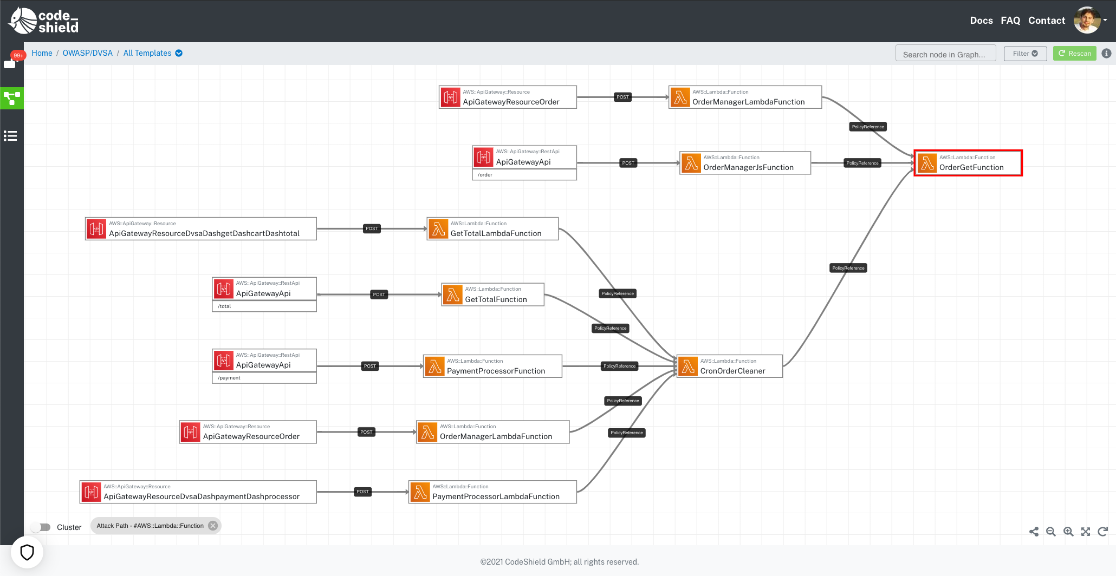
Task: Open the Filter dropdown
Action: 1025,54
